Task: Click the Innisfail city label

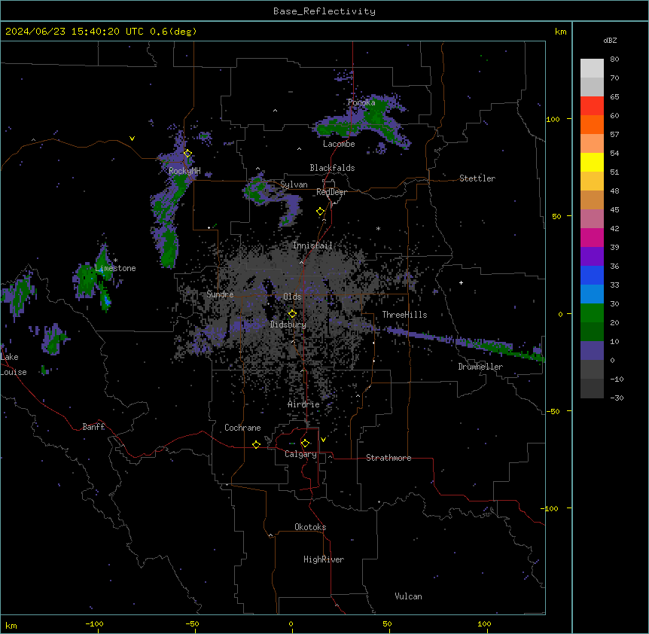Action: click(312, 245)
